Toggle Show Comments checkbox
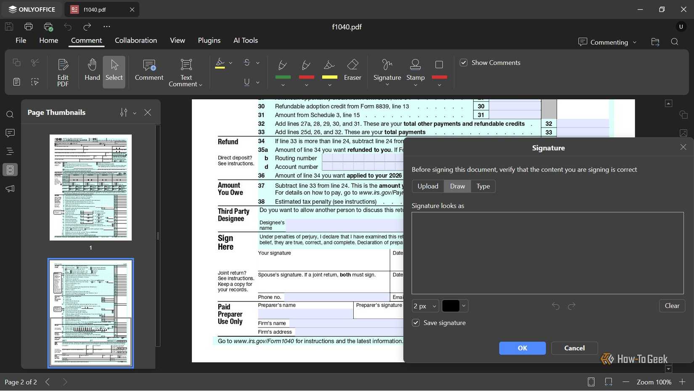The height and width of the screenshot is (391, 694). [x=464, y=63]
